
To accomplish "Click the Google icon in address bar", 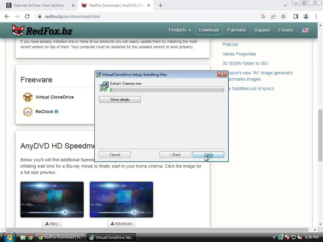I will tap(263, 16).
